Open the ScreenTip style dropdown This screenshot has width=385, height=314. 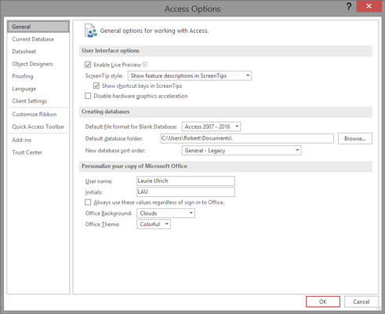pyautogui.click(x=190, y=75)
